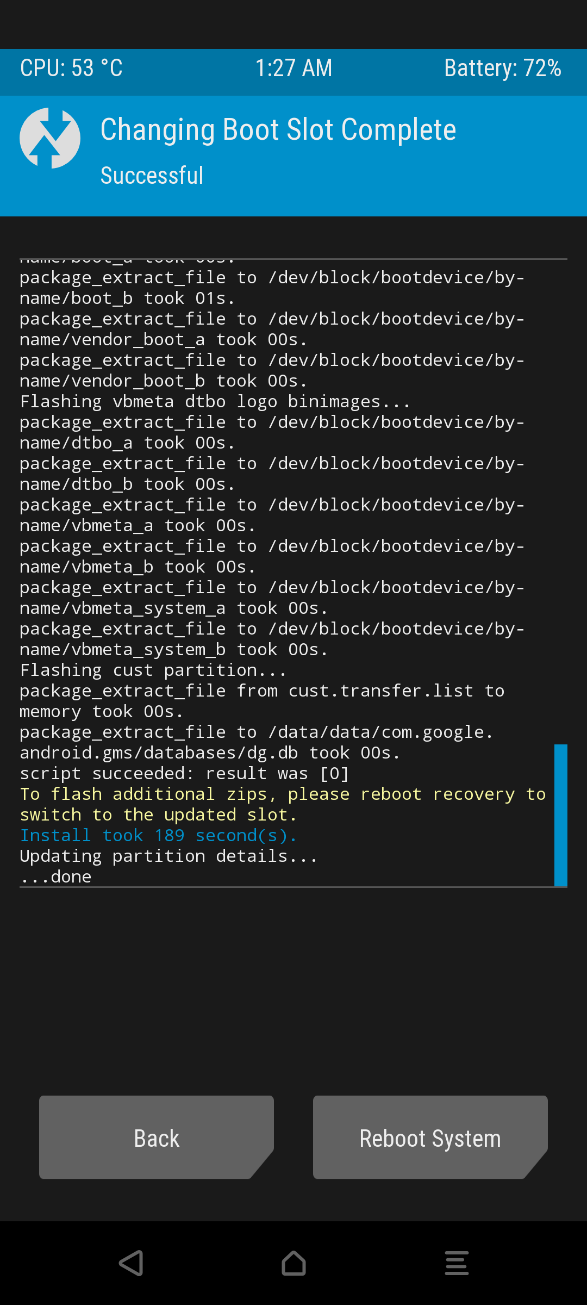587x1305 pixels.
Task: Tap the Flashing vbmeta dtbo logo line
Action: 215,401
